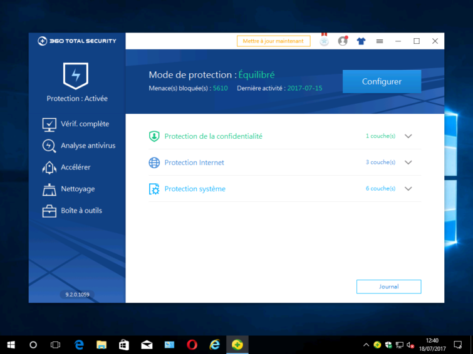Open the t-shirt theme icon
Image resolution: width=473 pixels, height=354 pixels.
(x=361, y=41)
